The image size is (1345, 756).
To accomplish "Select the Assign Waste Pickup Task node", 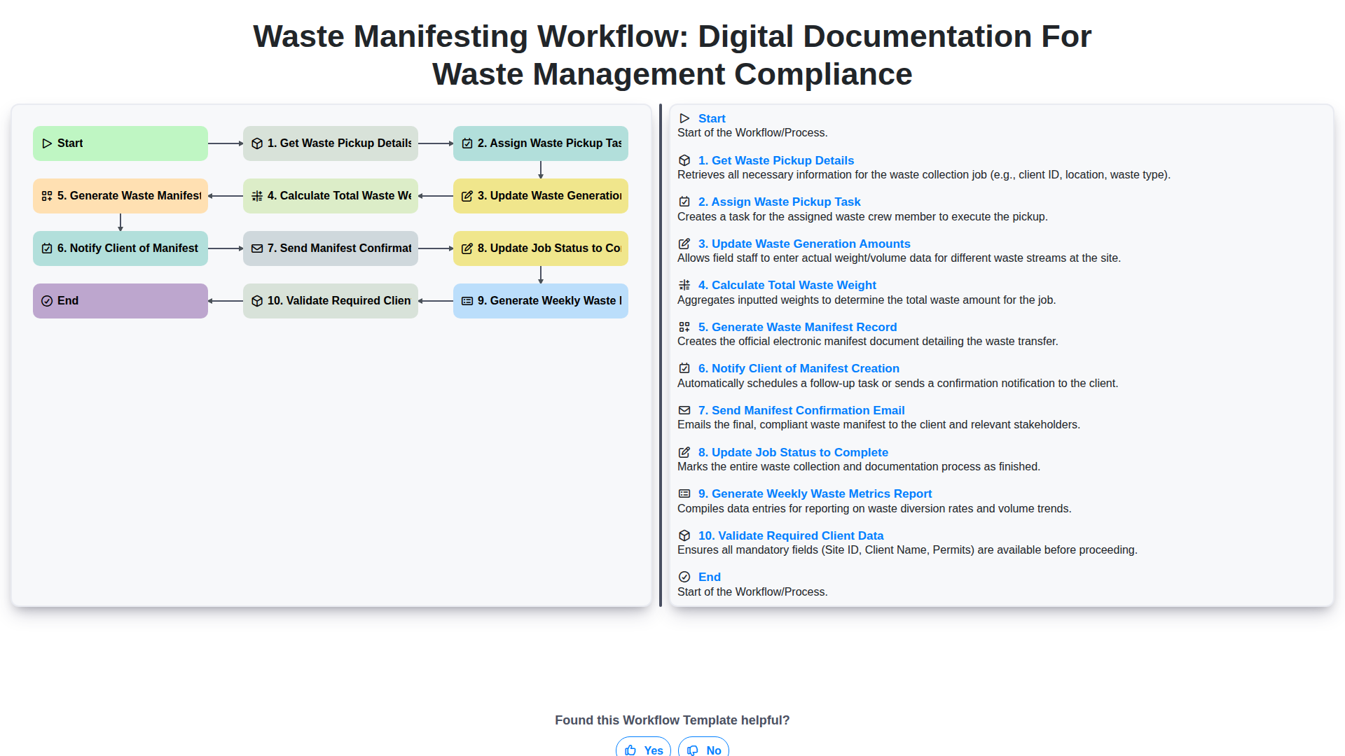I will [x=540, y=143].
